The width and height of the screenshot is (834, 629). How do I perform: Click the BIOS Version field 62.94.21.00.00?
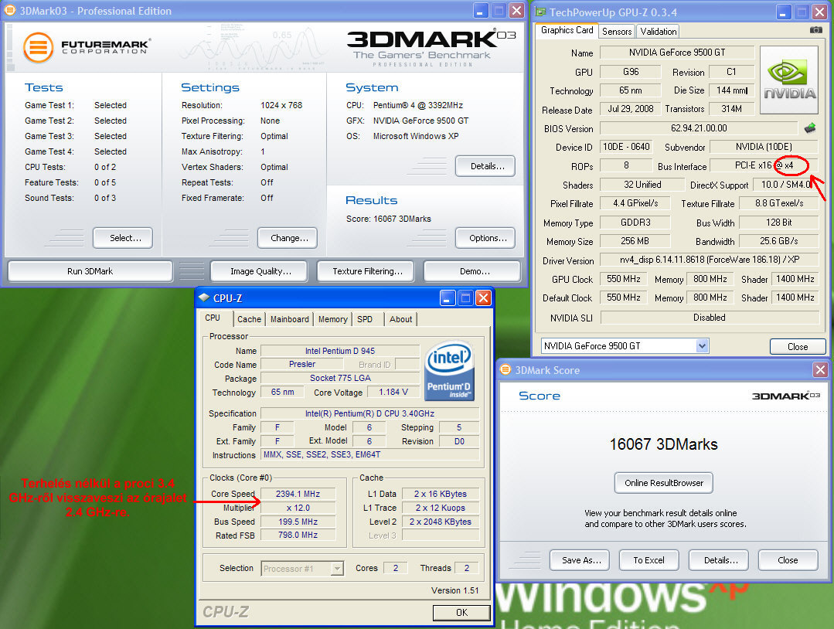click(x=699, y=128)
